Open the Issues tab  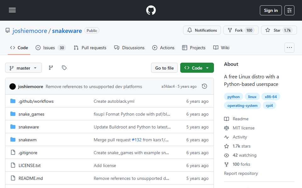[x=51, y=48]
